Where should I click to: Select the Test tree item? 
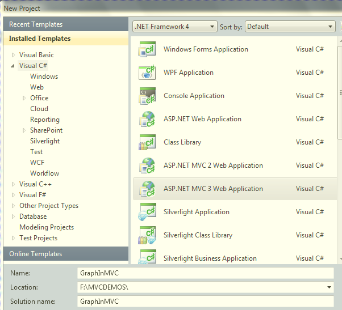[x=36, y=152]
